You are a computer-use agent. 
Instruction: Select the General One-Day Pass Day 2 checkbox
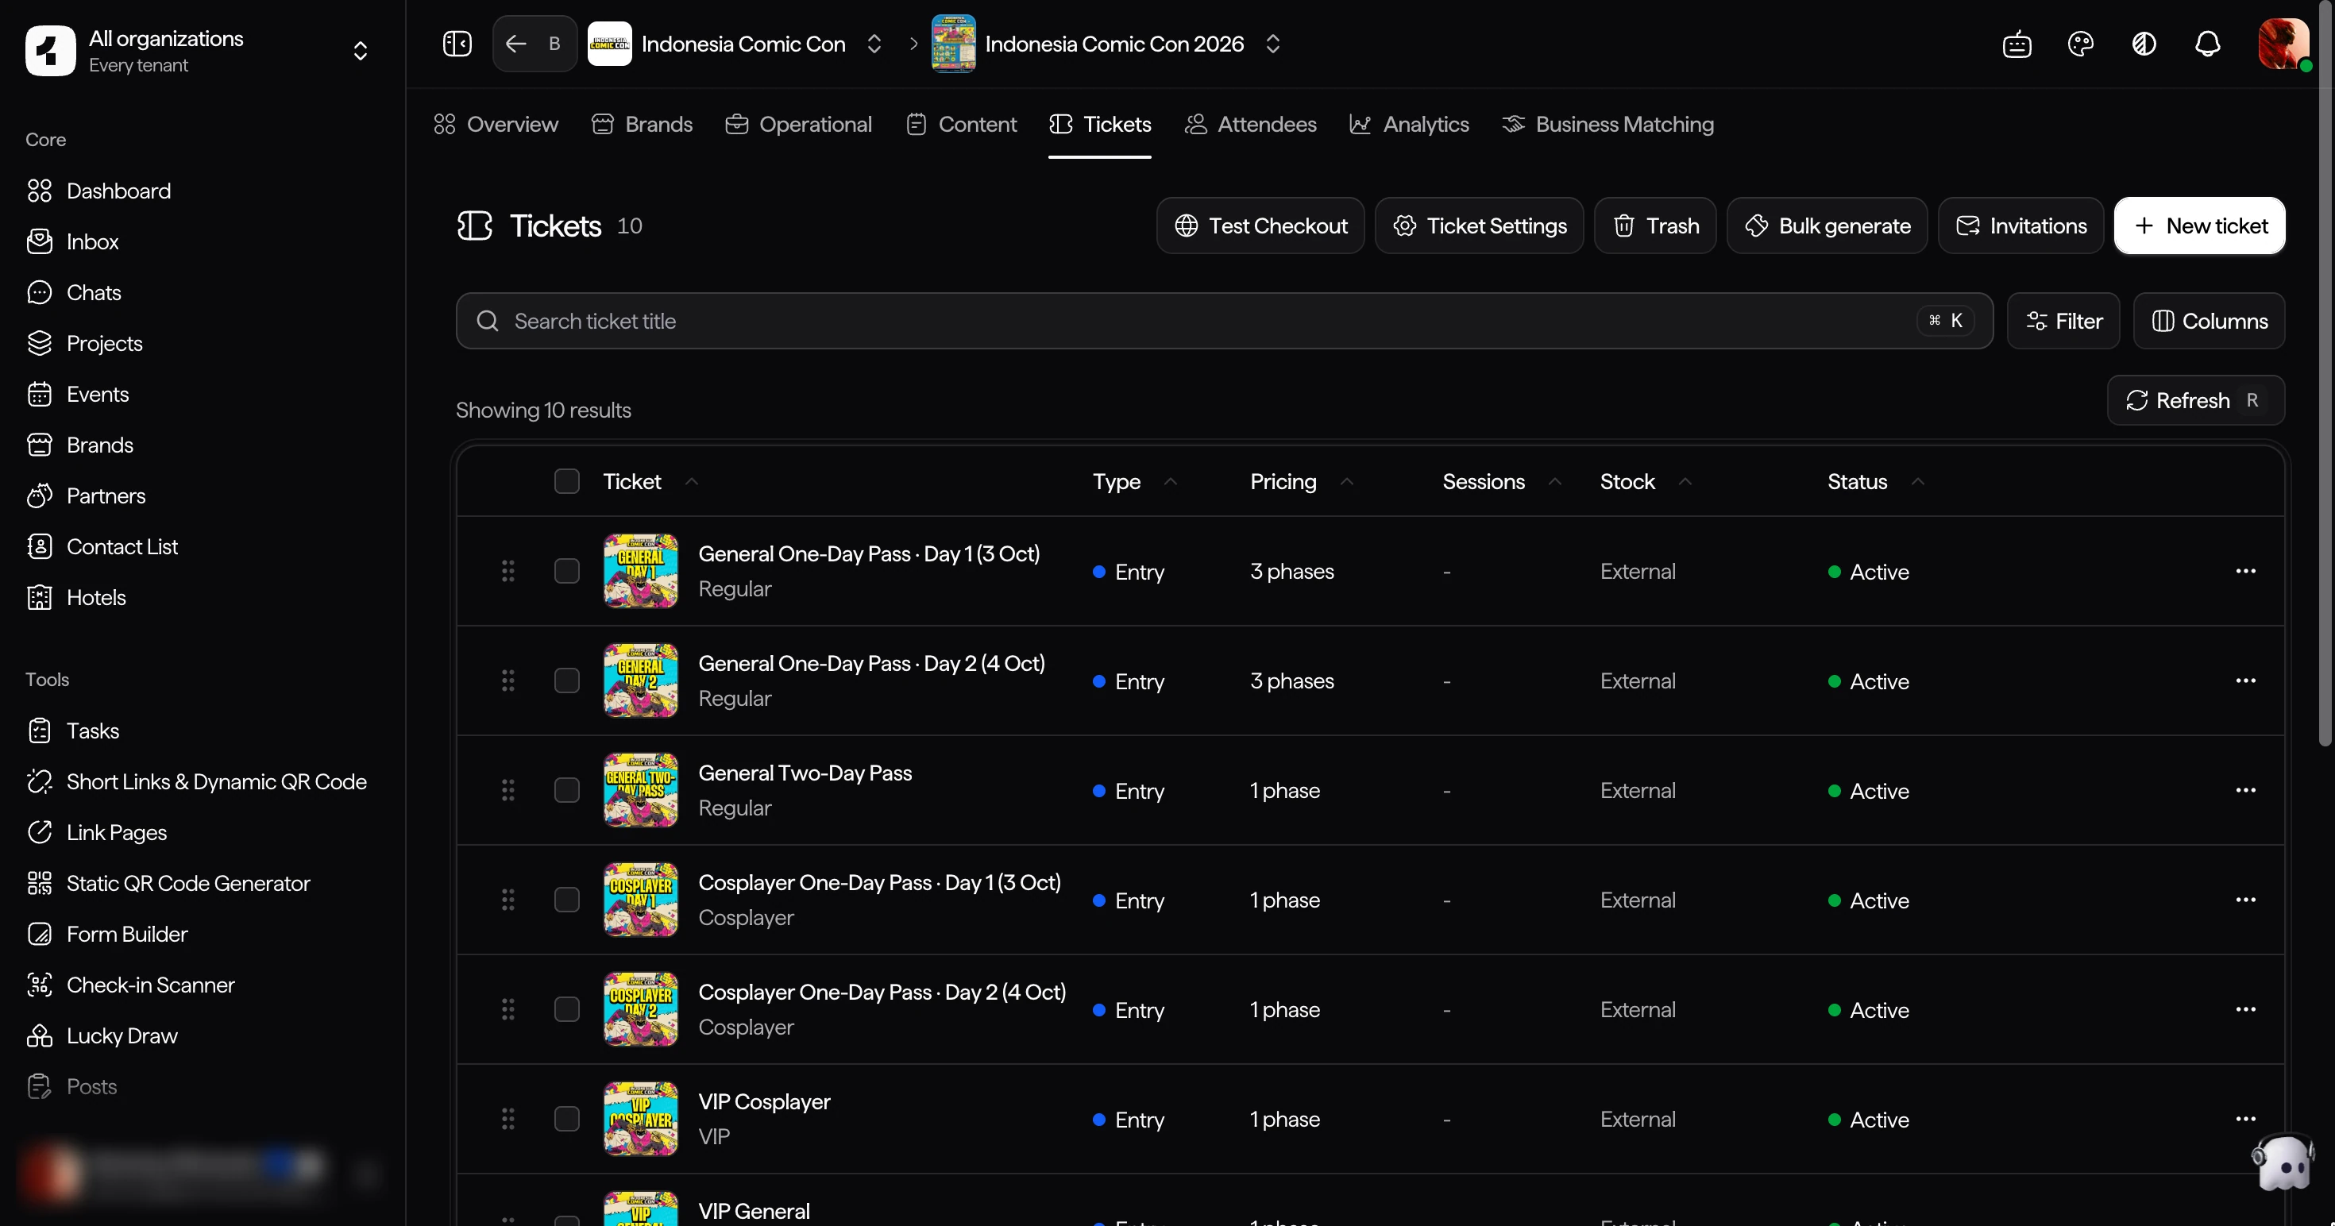pos(566,680)
